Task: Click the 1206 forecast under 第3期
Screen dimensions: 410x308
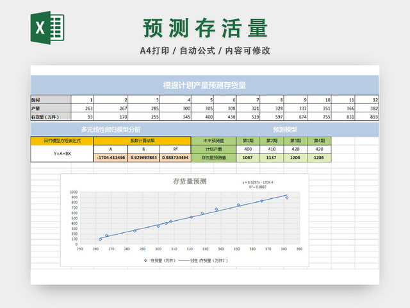Action: (x=295, y=158)
